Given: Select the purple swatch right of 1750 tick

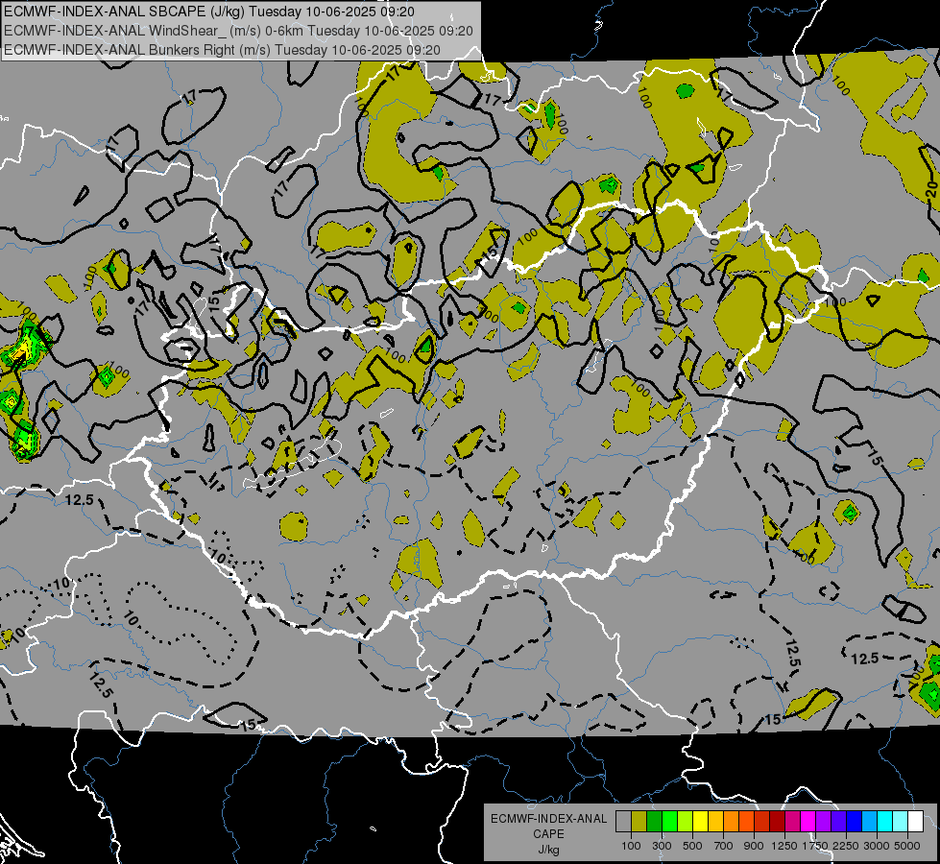Looking at the screenshot, I should 823,821.
